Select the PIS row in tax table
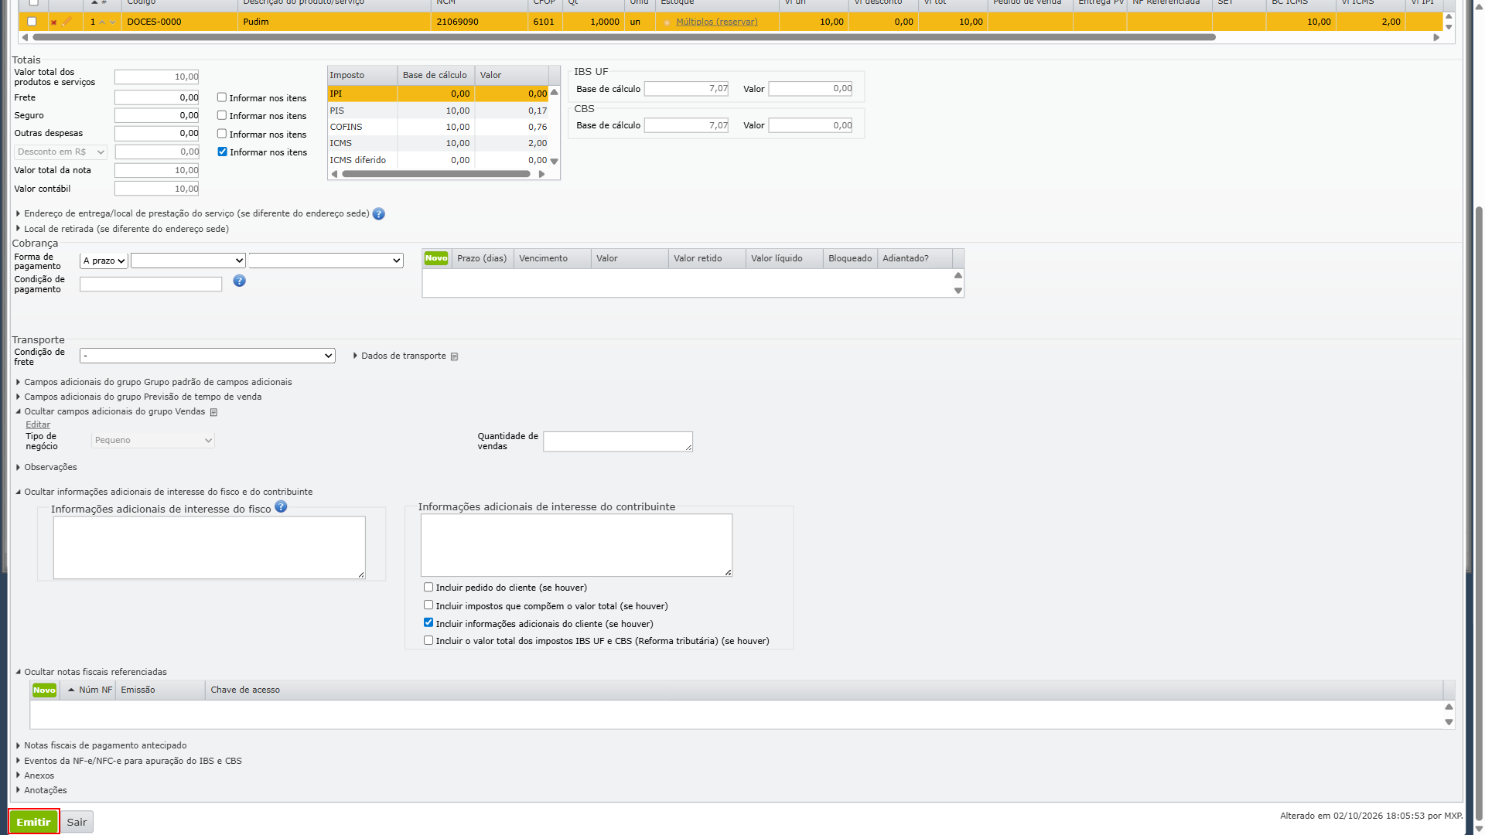This screenshot has width=1485, height=835. point(439,111)
